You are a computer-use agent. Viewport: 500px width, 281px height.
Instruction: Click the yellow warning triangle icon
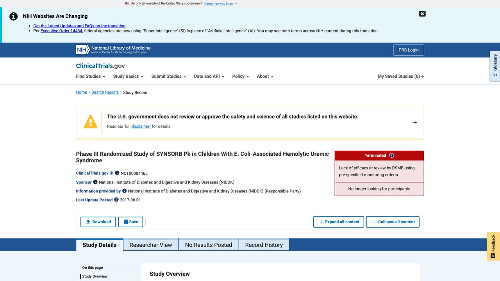coord(91,122)
